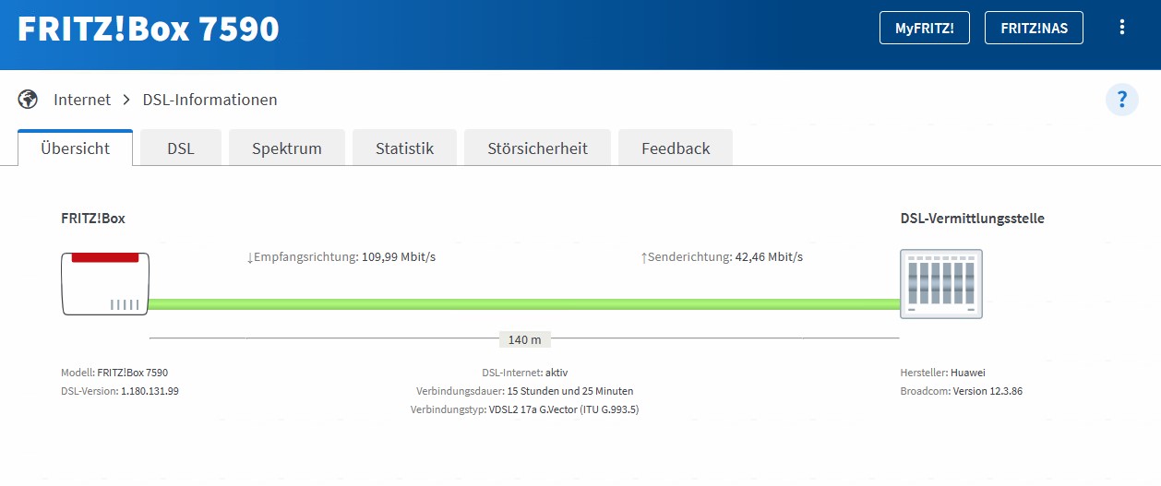Switch to the Übersicht tab
This screenshot has height=486, width=1161.
[75, 148]
